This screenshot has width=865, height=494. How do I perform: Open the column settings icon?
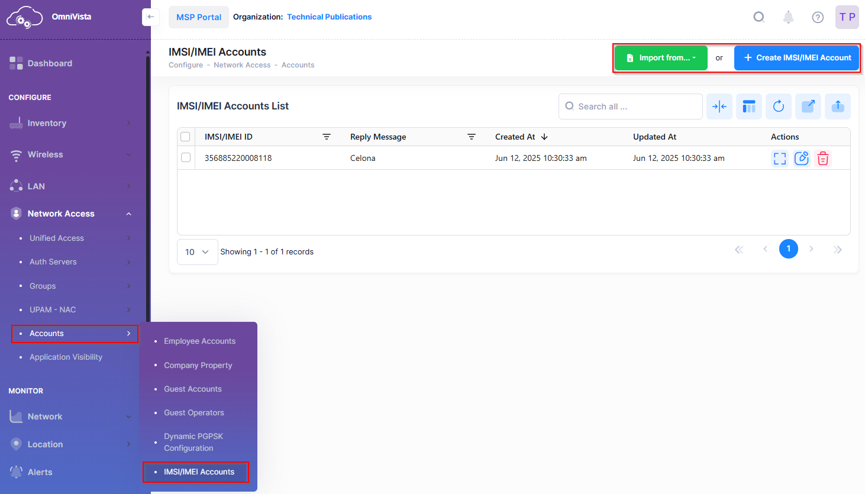coord(748,106)
